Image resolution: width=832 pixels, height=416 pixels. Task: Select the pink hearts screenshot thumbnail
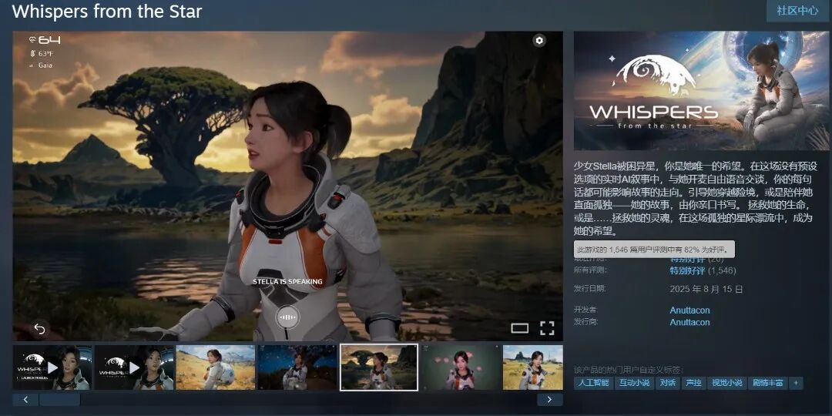461,367
